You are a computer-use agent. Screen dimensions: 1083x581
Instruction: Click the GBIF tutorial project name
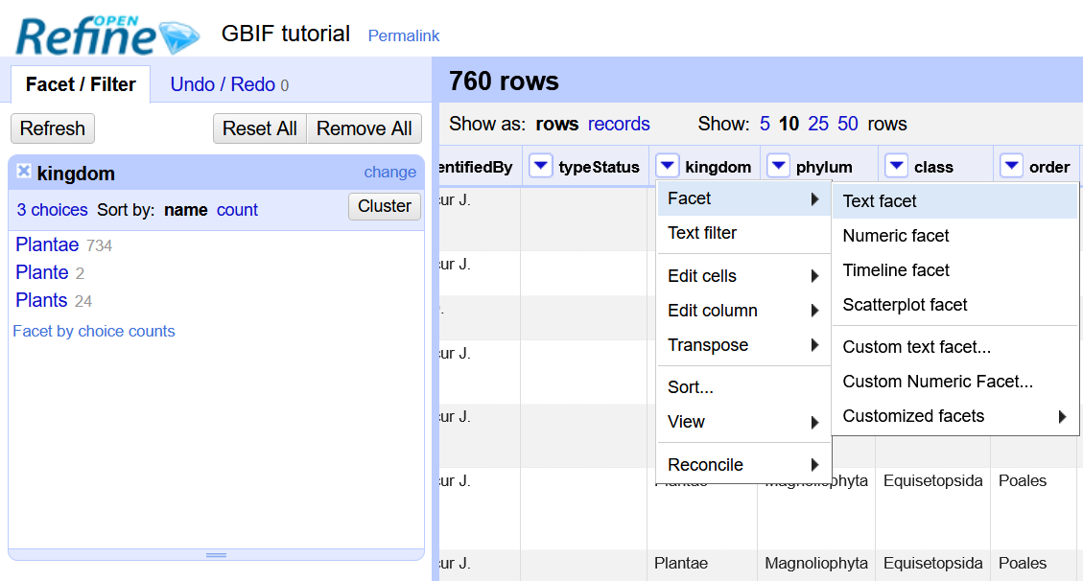click(x=286, y=34)
